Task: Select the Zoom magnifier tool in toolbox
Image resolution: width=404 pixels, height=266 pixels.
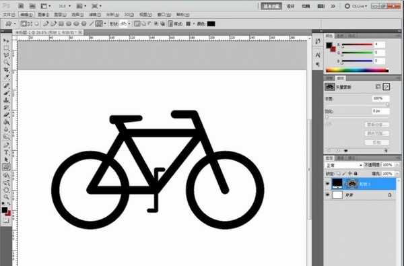Action: pyautogui.click(x=6, y=197)
